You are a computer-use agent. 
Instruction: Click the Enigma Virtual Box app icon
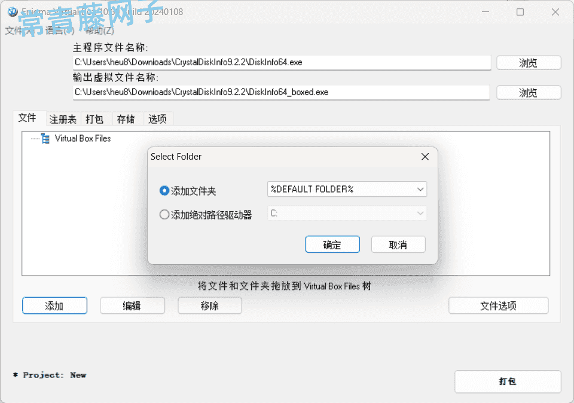coord(13,12)
